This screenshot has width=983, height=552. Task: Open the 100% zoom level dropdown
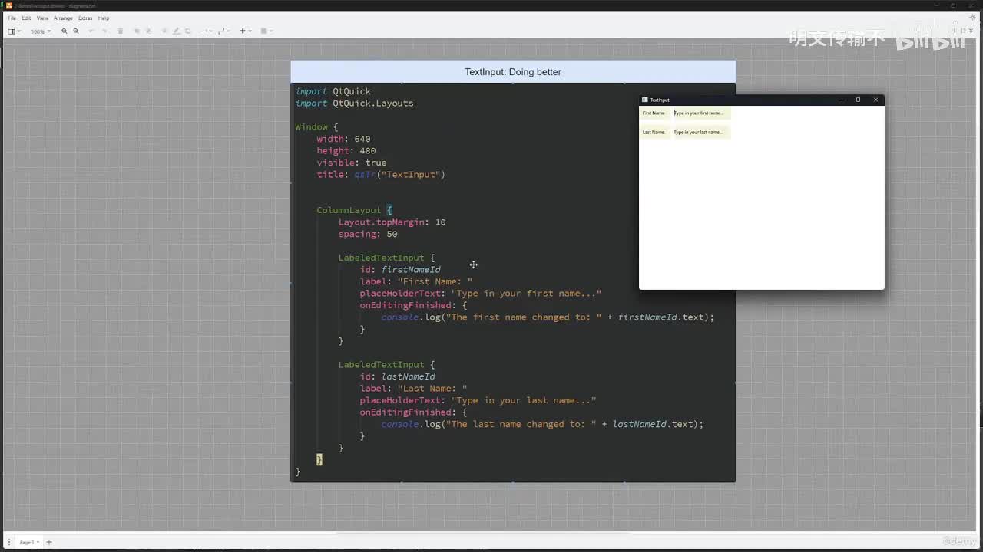pos(41,31)
